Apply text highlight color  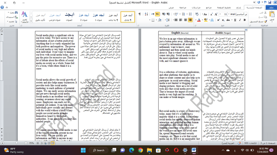coord(206,20)
